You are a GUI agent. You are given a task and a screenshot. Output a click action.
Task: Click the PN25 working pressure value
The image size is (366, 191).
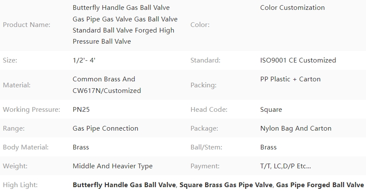click(81, 110)
